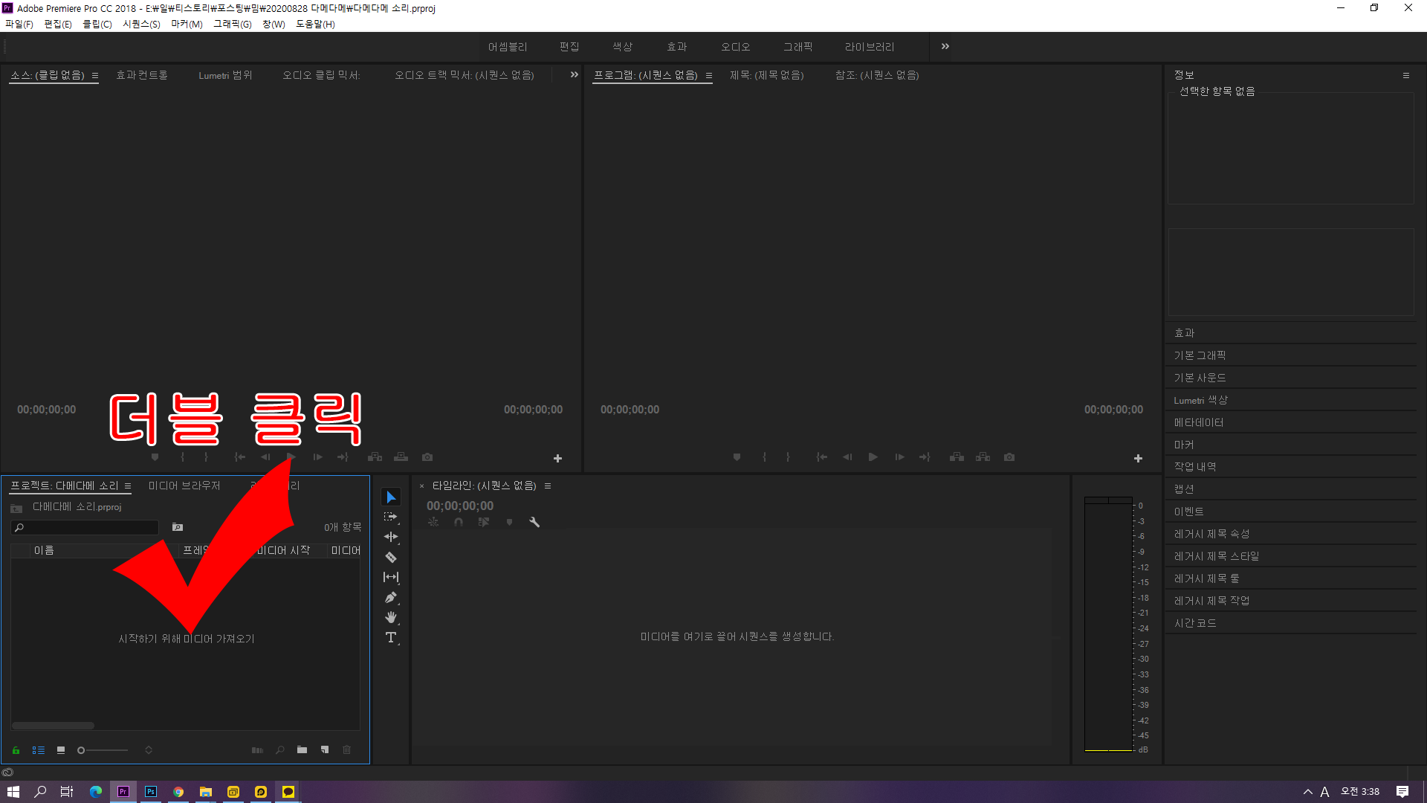1427x803 pixels.
Task: Click the project search input field
Action: (x=89, y=527)
